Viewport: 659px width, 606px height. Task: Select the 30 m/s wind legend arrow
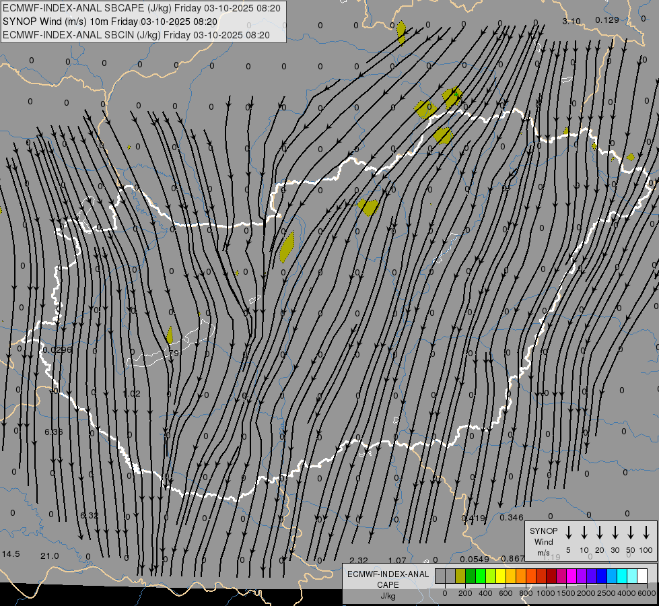(x=615, y=533)
